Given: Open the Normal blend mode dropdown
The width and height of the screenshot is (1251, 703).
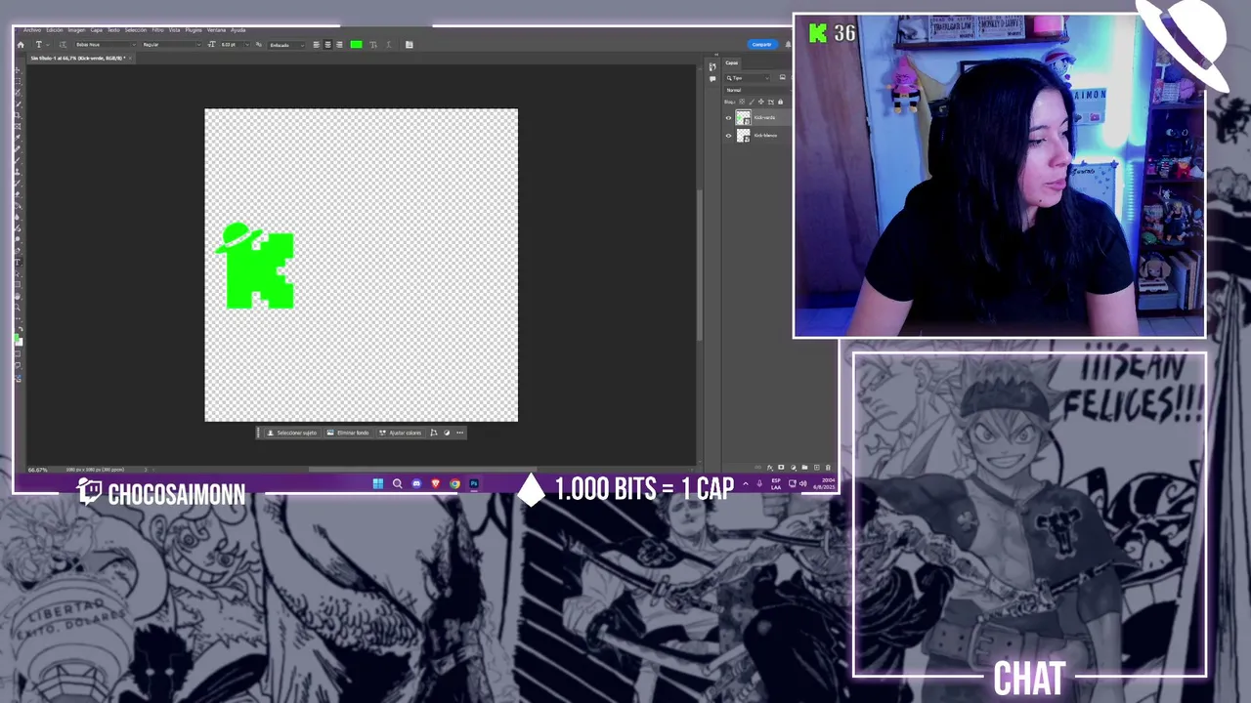Looking at the screenshot, I should point(757,90).
